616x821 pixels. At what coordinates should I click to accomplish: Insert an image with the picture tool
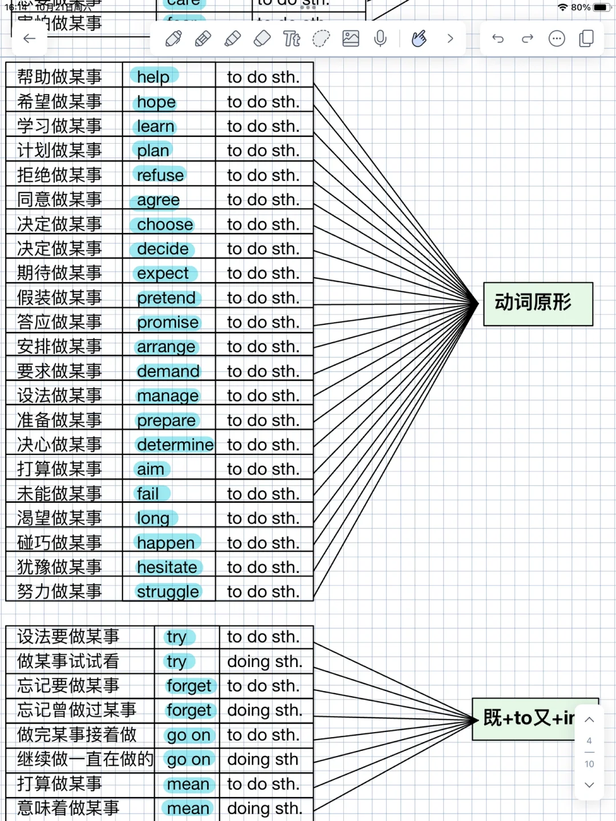coord(351,39)
